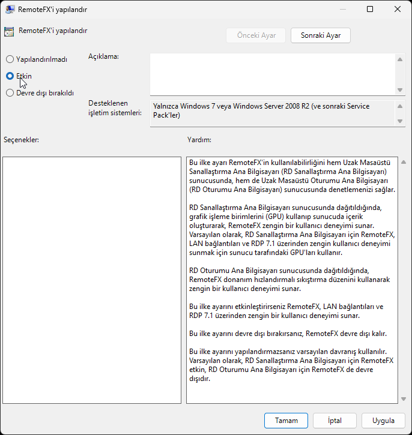Image resolution: width=412 pixels, height=435 pixels.
Task: Click the 'Bu ilke ayarı RemoteFX'in' help paragraph
Action: click(x=292, y=176)
